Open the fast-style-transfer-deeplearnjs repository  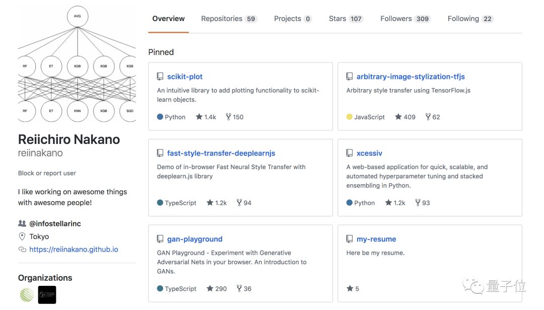click(x=221, y=153)
